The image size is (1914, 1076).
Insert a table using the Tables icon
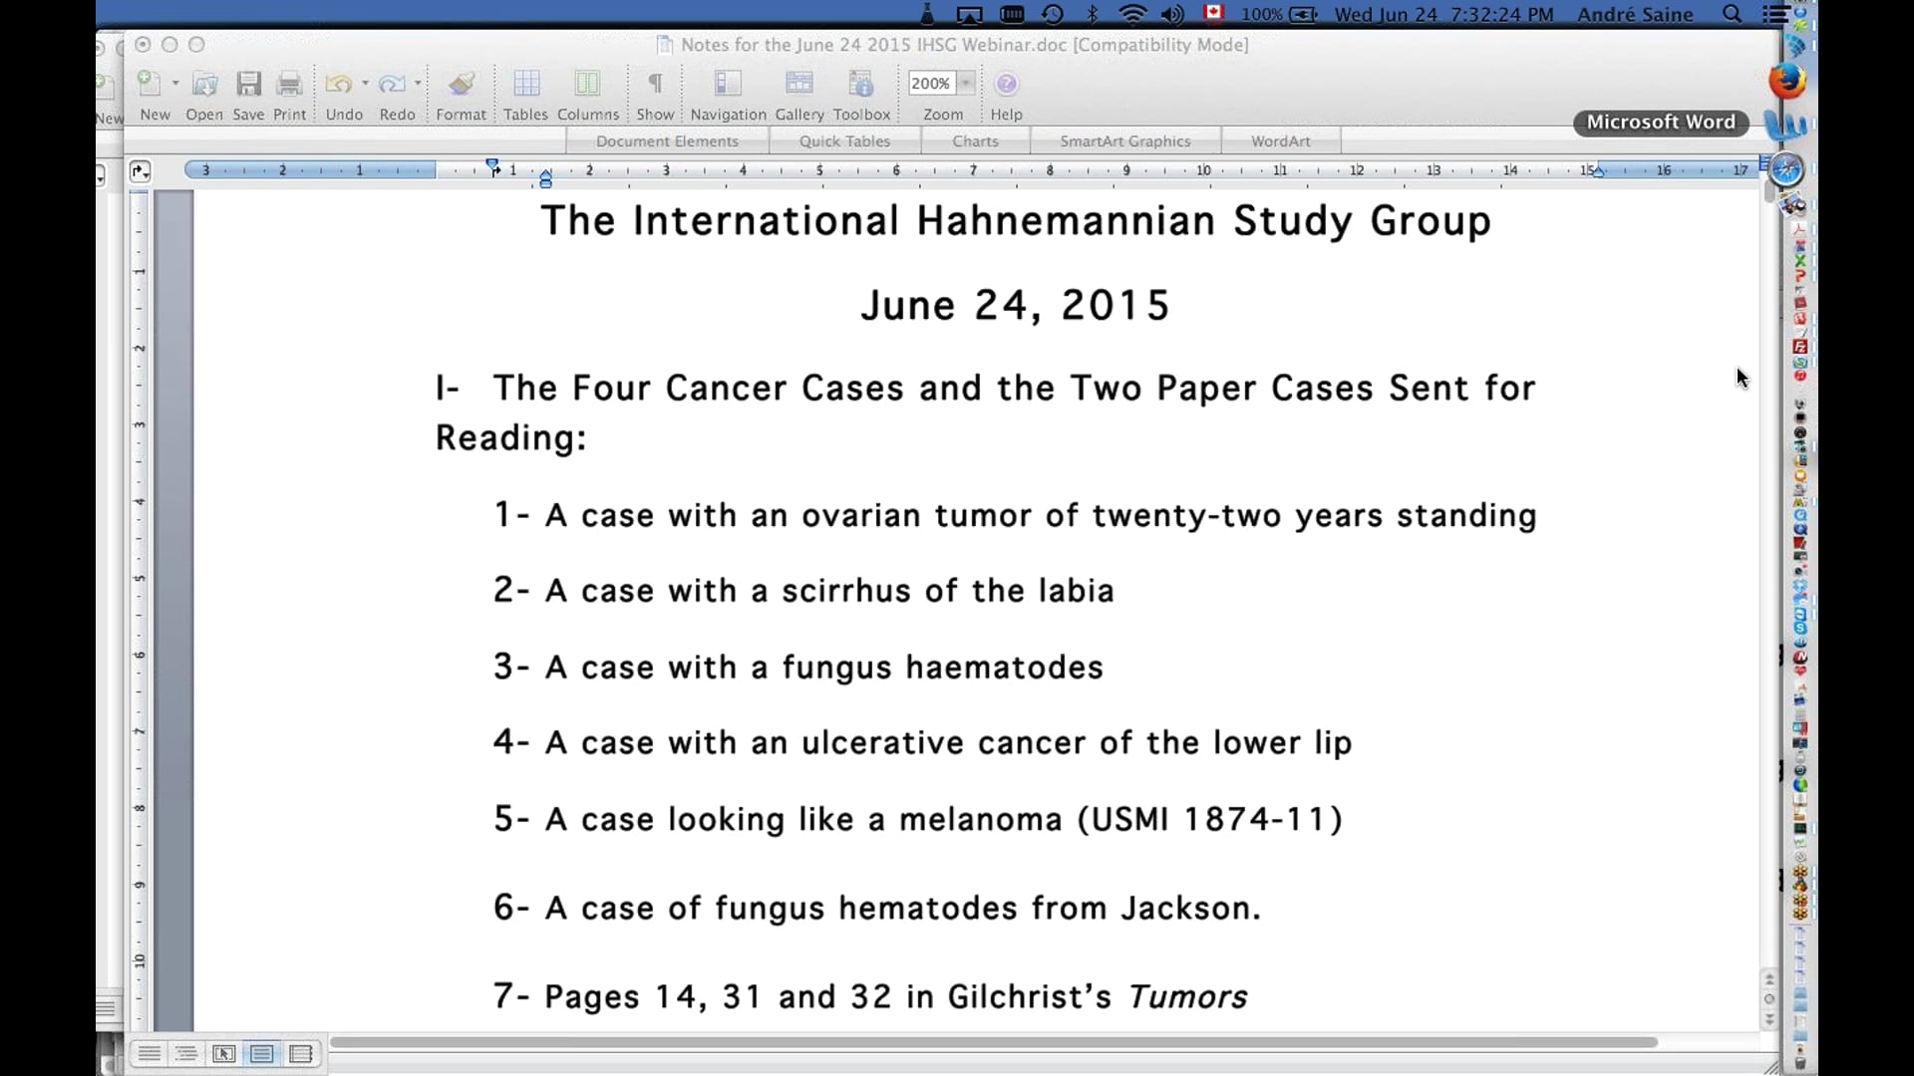tap(525, 85)
